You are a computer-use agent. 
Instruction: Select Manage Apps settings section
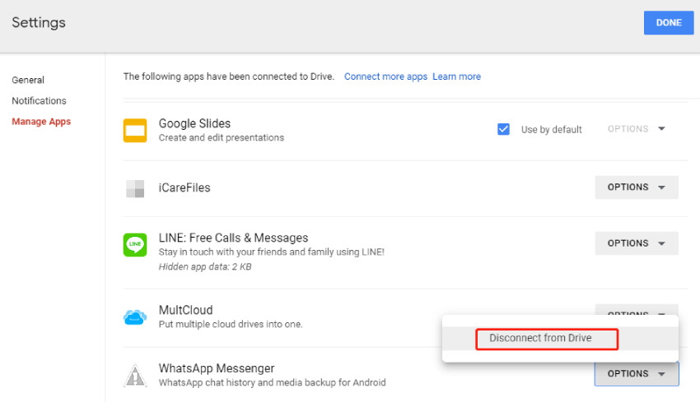click(x=41, y=122)
